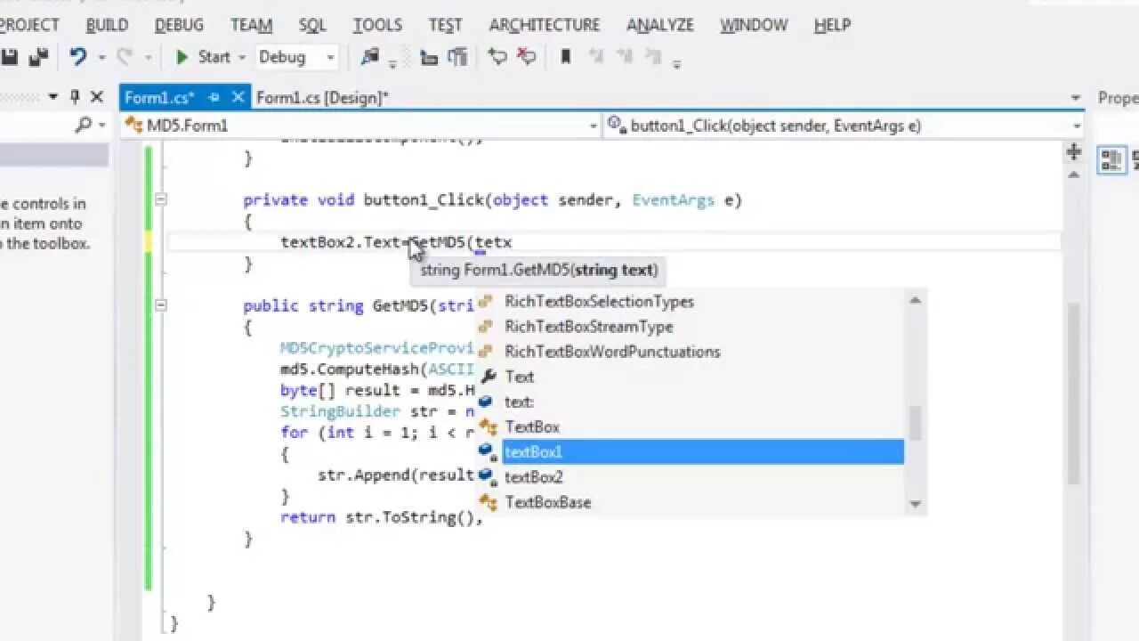Pin the Form1.cs* tab
Screen dimensions: 1139x641
click(214, 97)
